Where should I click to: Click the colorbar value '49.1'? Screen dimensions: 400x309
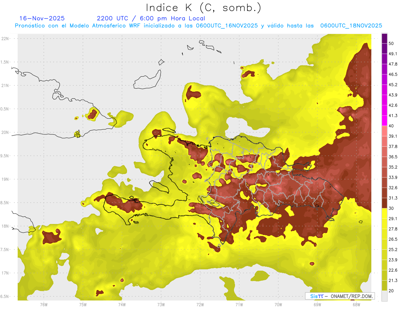tap(393, 54)
